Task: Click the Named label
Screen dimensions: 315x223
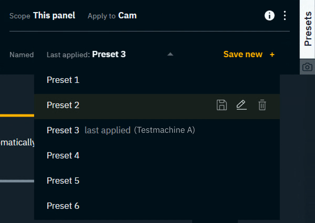Action: point(22,55)
